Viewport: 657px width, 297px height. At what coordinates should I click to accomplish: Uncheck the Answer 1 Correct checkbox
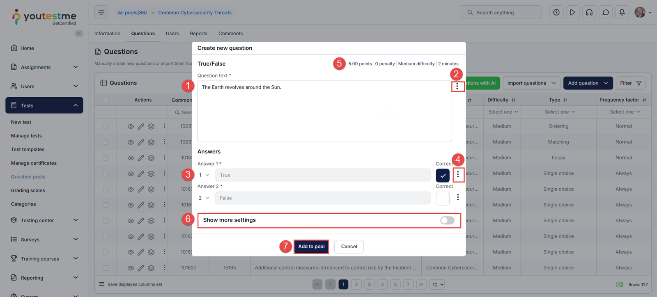coord(442,175)
